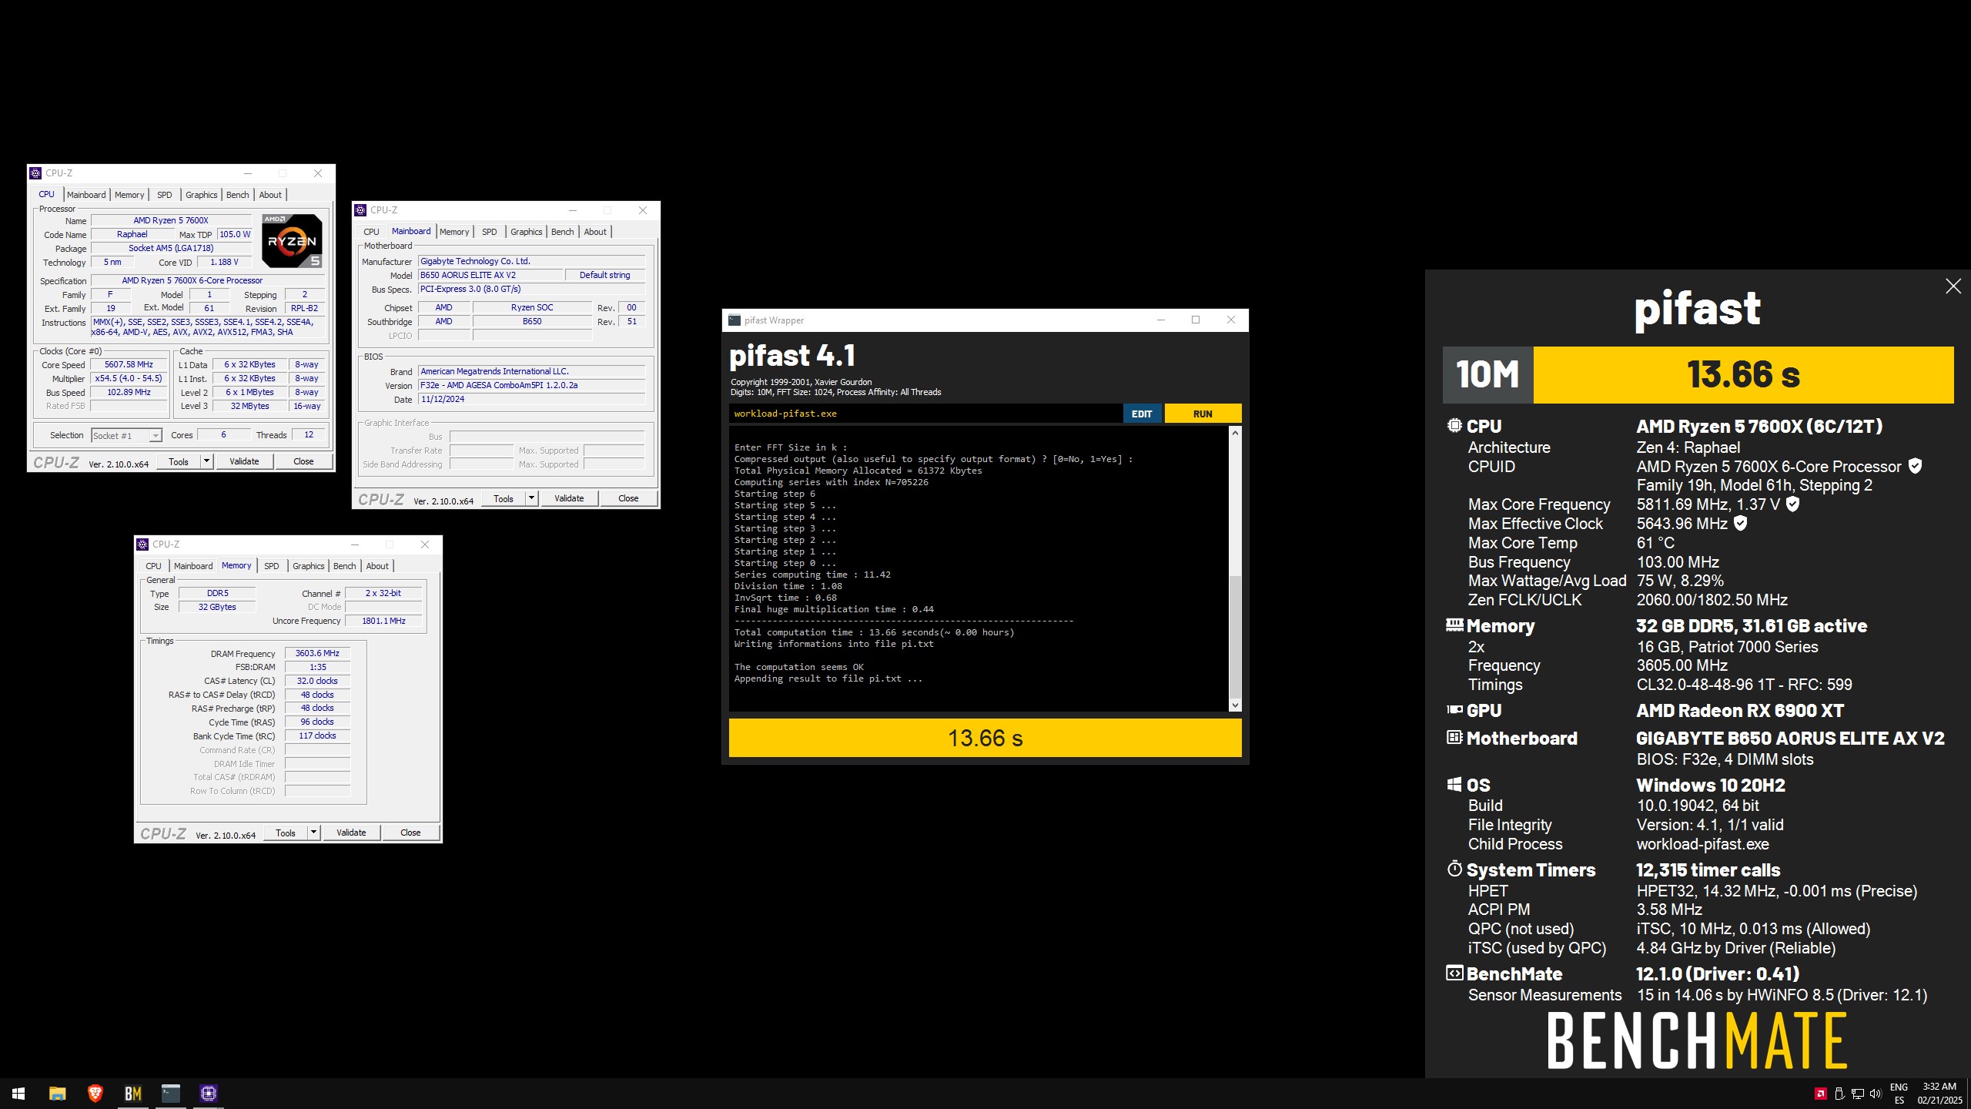
Task: Click the yellow 13.66 s result bar in pifast Wrapper
Action: pyautogui.click(x=985, y=738)
